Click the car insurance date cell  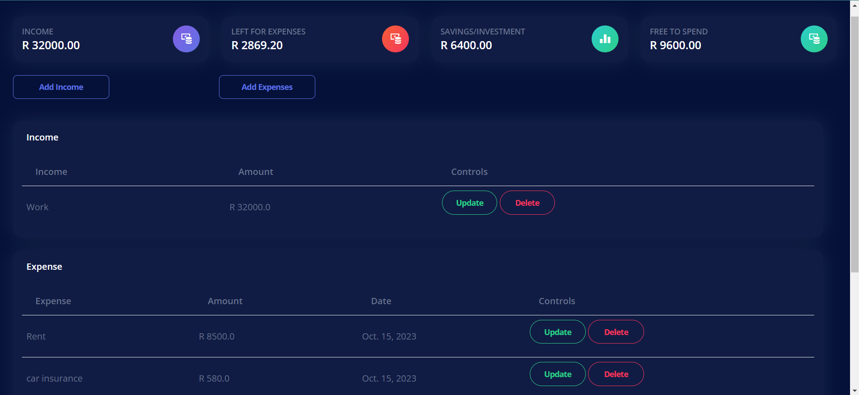pyautogui.click(x=389, y=378)
